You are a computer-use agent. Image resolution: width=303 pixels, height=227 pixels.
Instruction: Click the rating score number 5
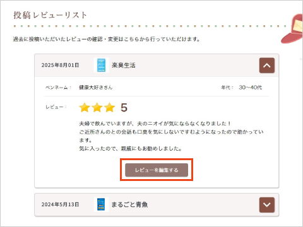pos(124,107)
